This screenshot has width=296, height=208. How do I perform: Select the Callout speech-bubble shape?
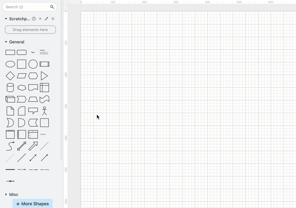pos(33,111)
